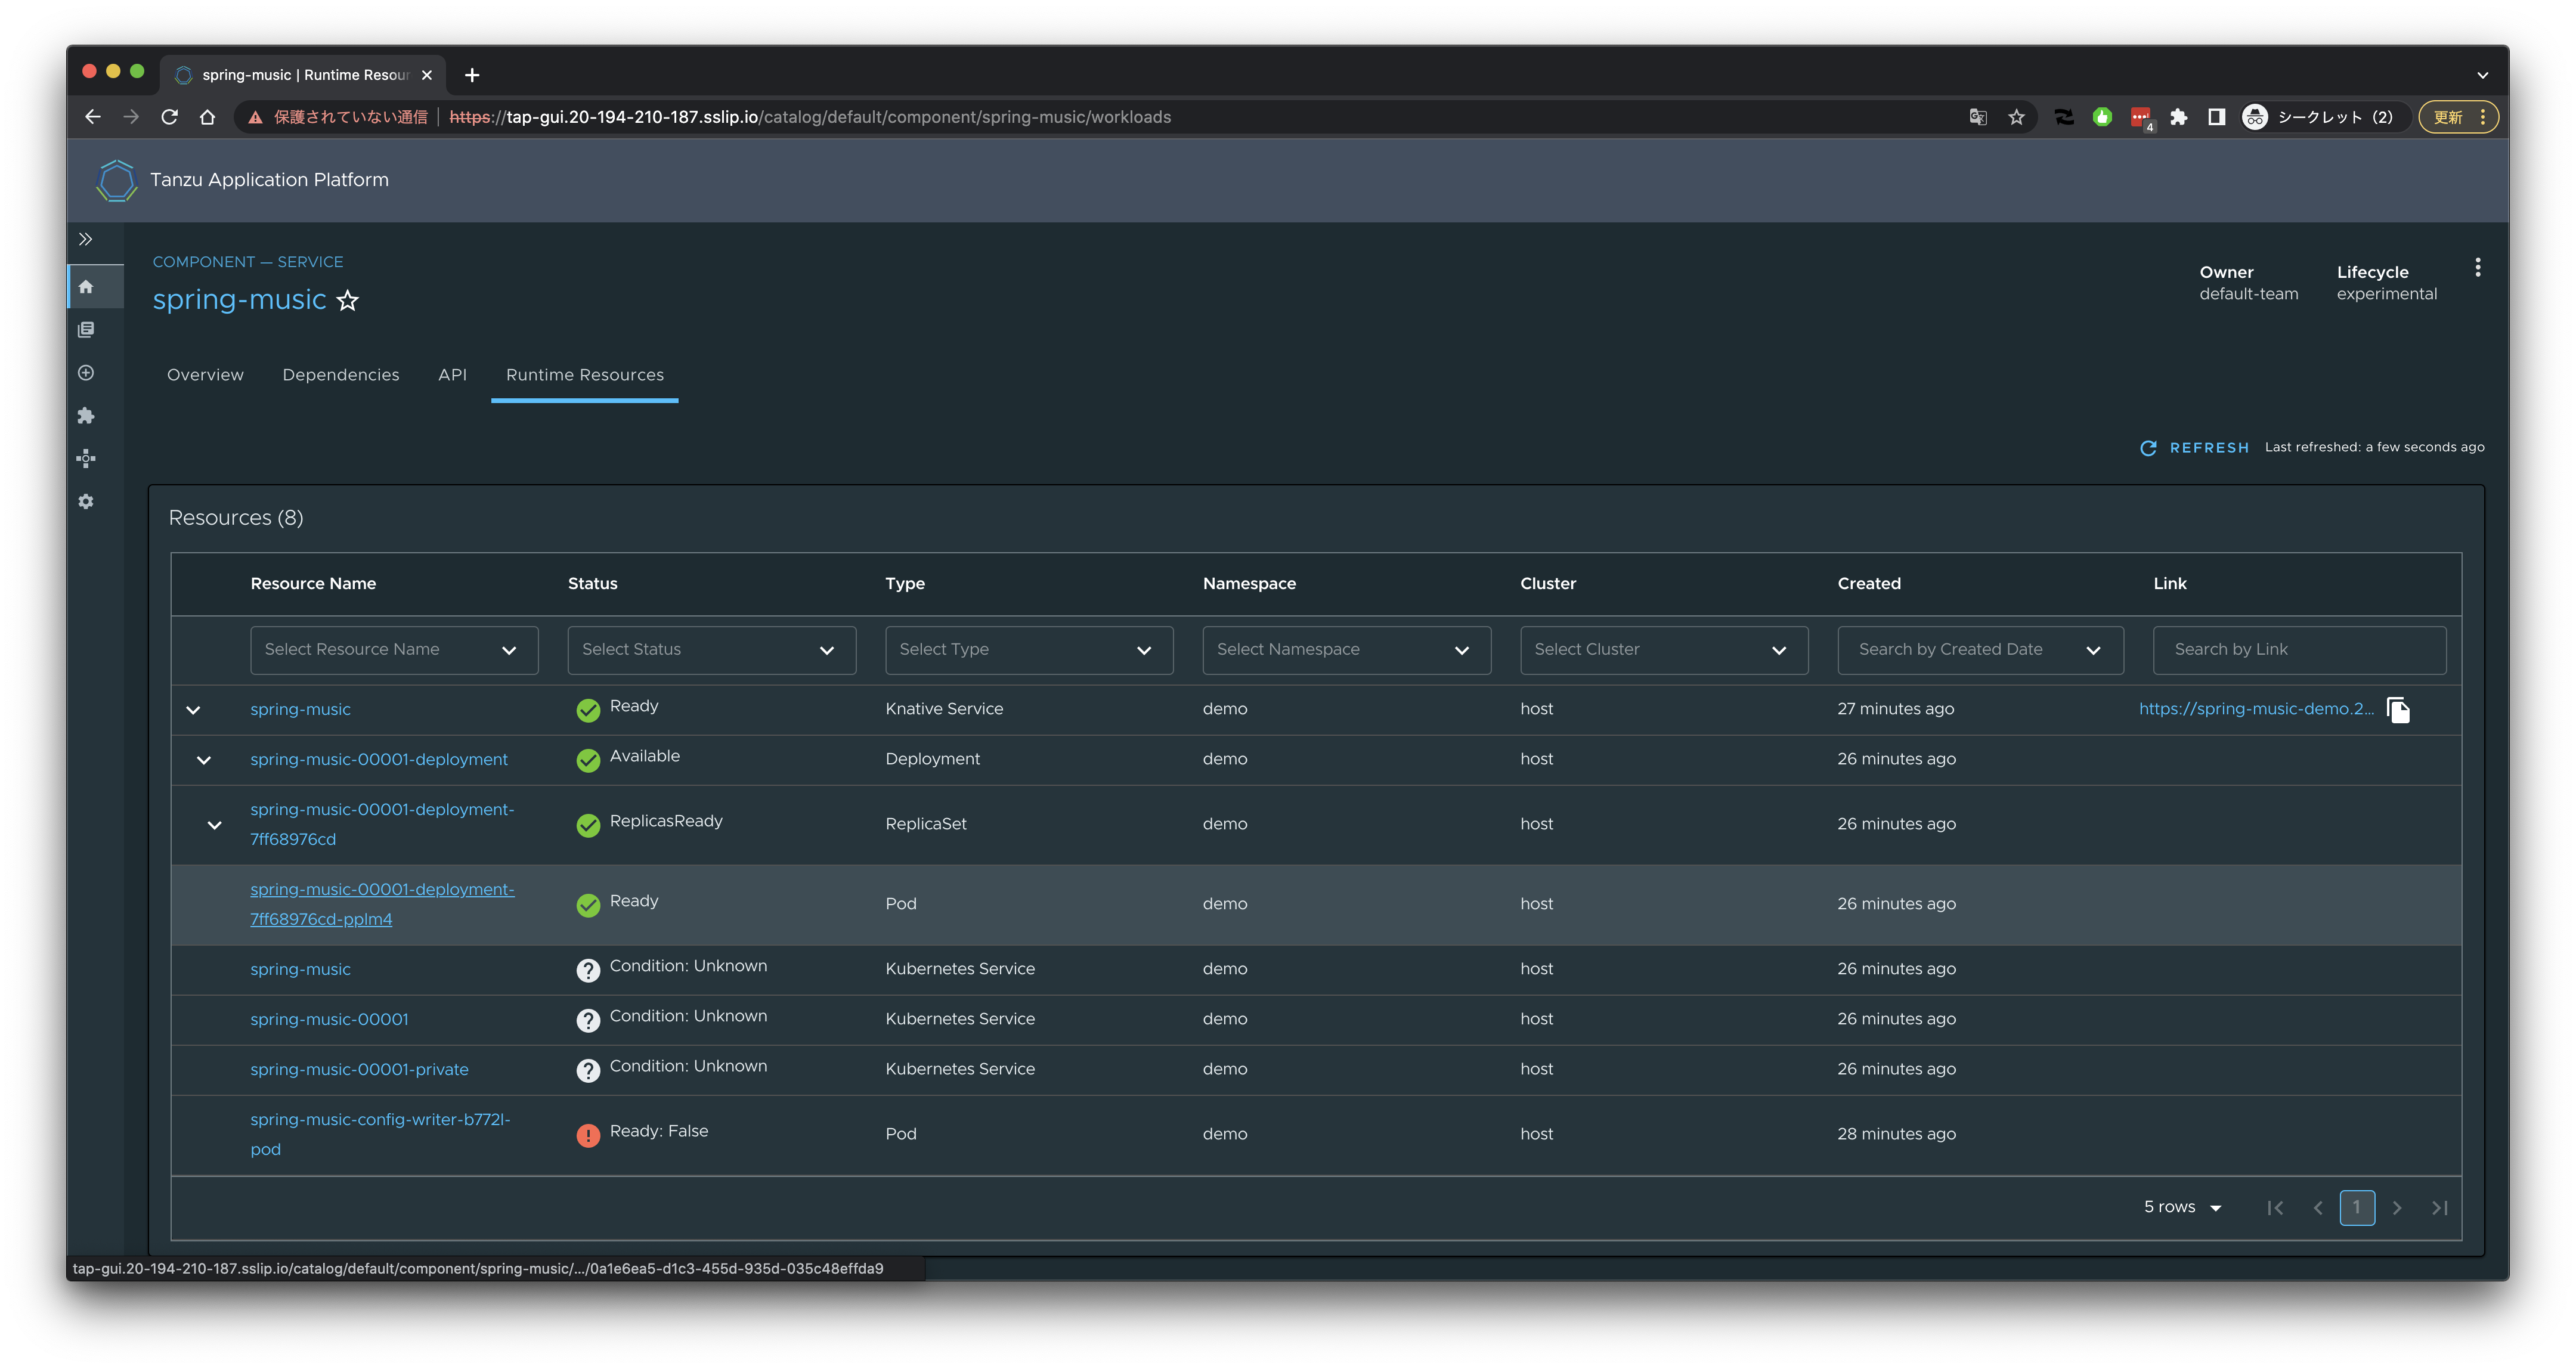Switch to the Dependencies tab

340,375
